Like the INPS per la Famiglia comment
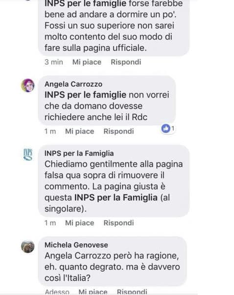The image size is (234, 295). coord(80,223)
